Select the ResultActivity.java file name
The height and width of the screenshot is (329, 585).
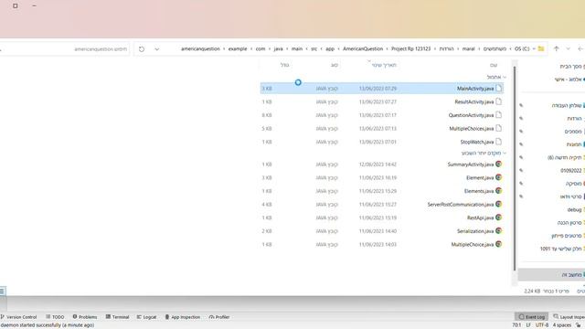[473, 101]
